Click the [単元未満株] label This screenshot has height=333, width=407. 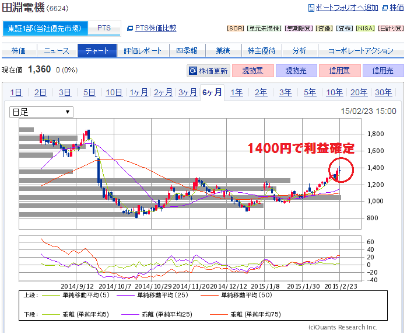point(264,29)
